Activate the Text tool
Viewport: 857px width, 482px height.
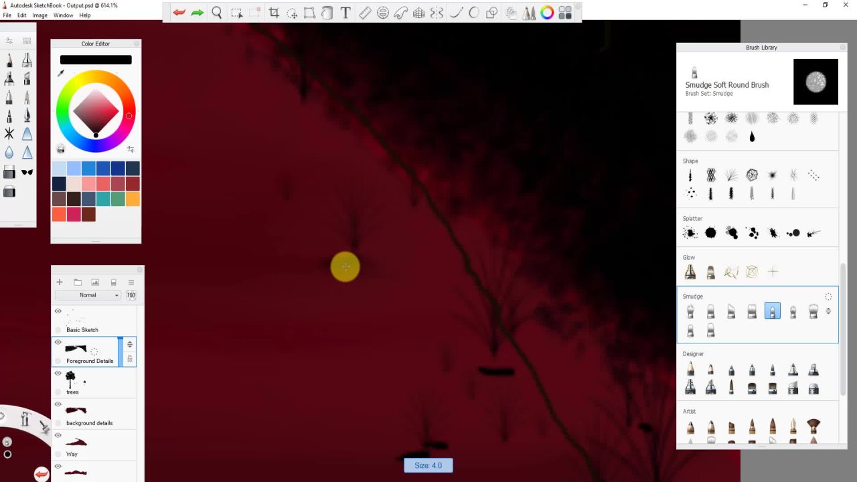345,13
